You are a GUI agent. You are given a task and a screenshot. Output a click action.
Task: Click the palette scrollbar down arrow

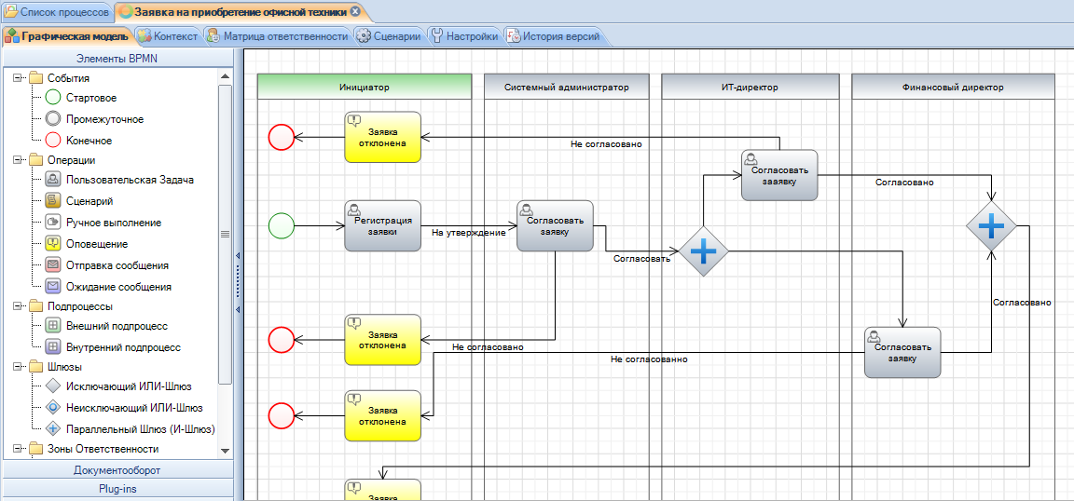click(225, 451)
